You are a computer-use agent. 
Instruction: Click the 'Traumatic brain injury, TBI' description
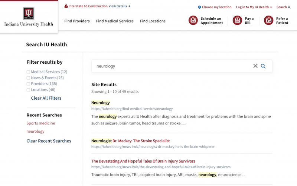click(168, 175)
